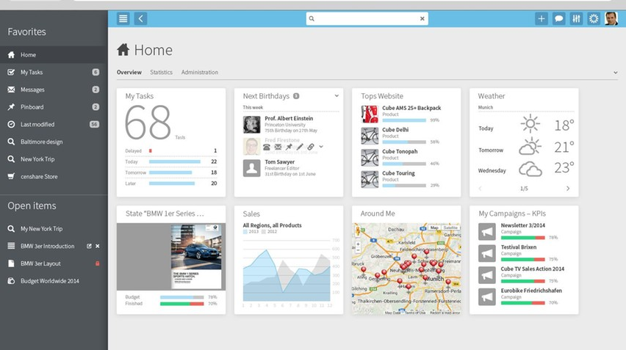Close the BMW 3er Introduction open item

click(98, 246)
